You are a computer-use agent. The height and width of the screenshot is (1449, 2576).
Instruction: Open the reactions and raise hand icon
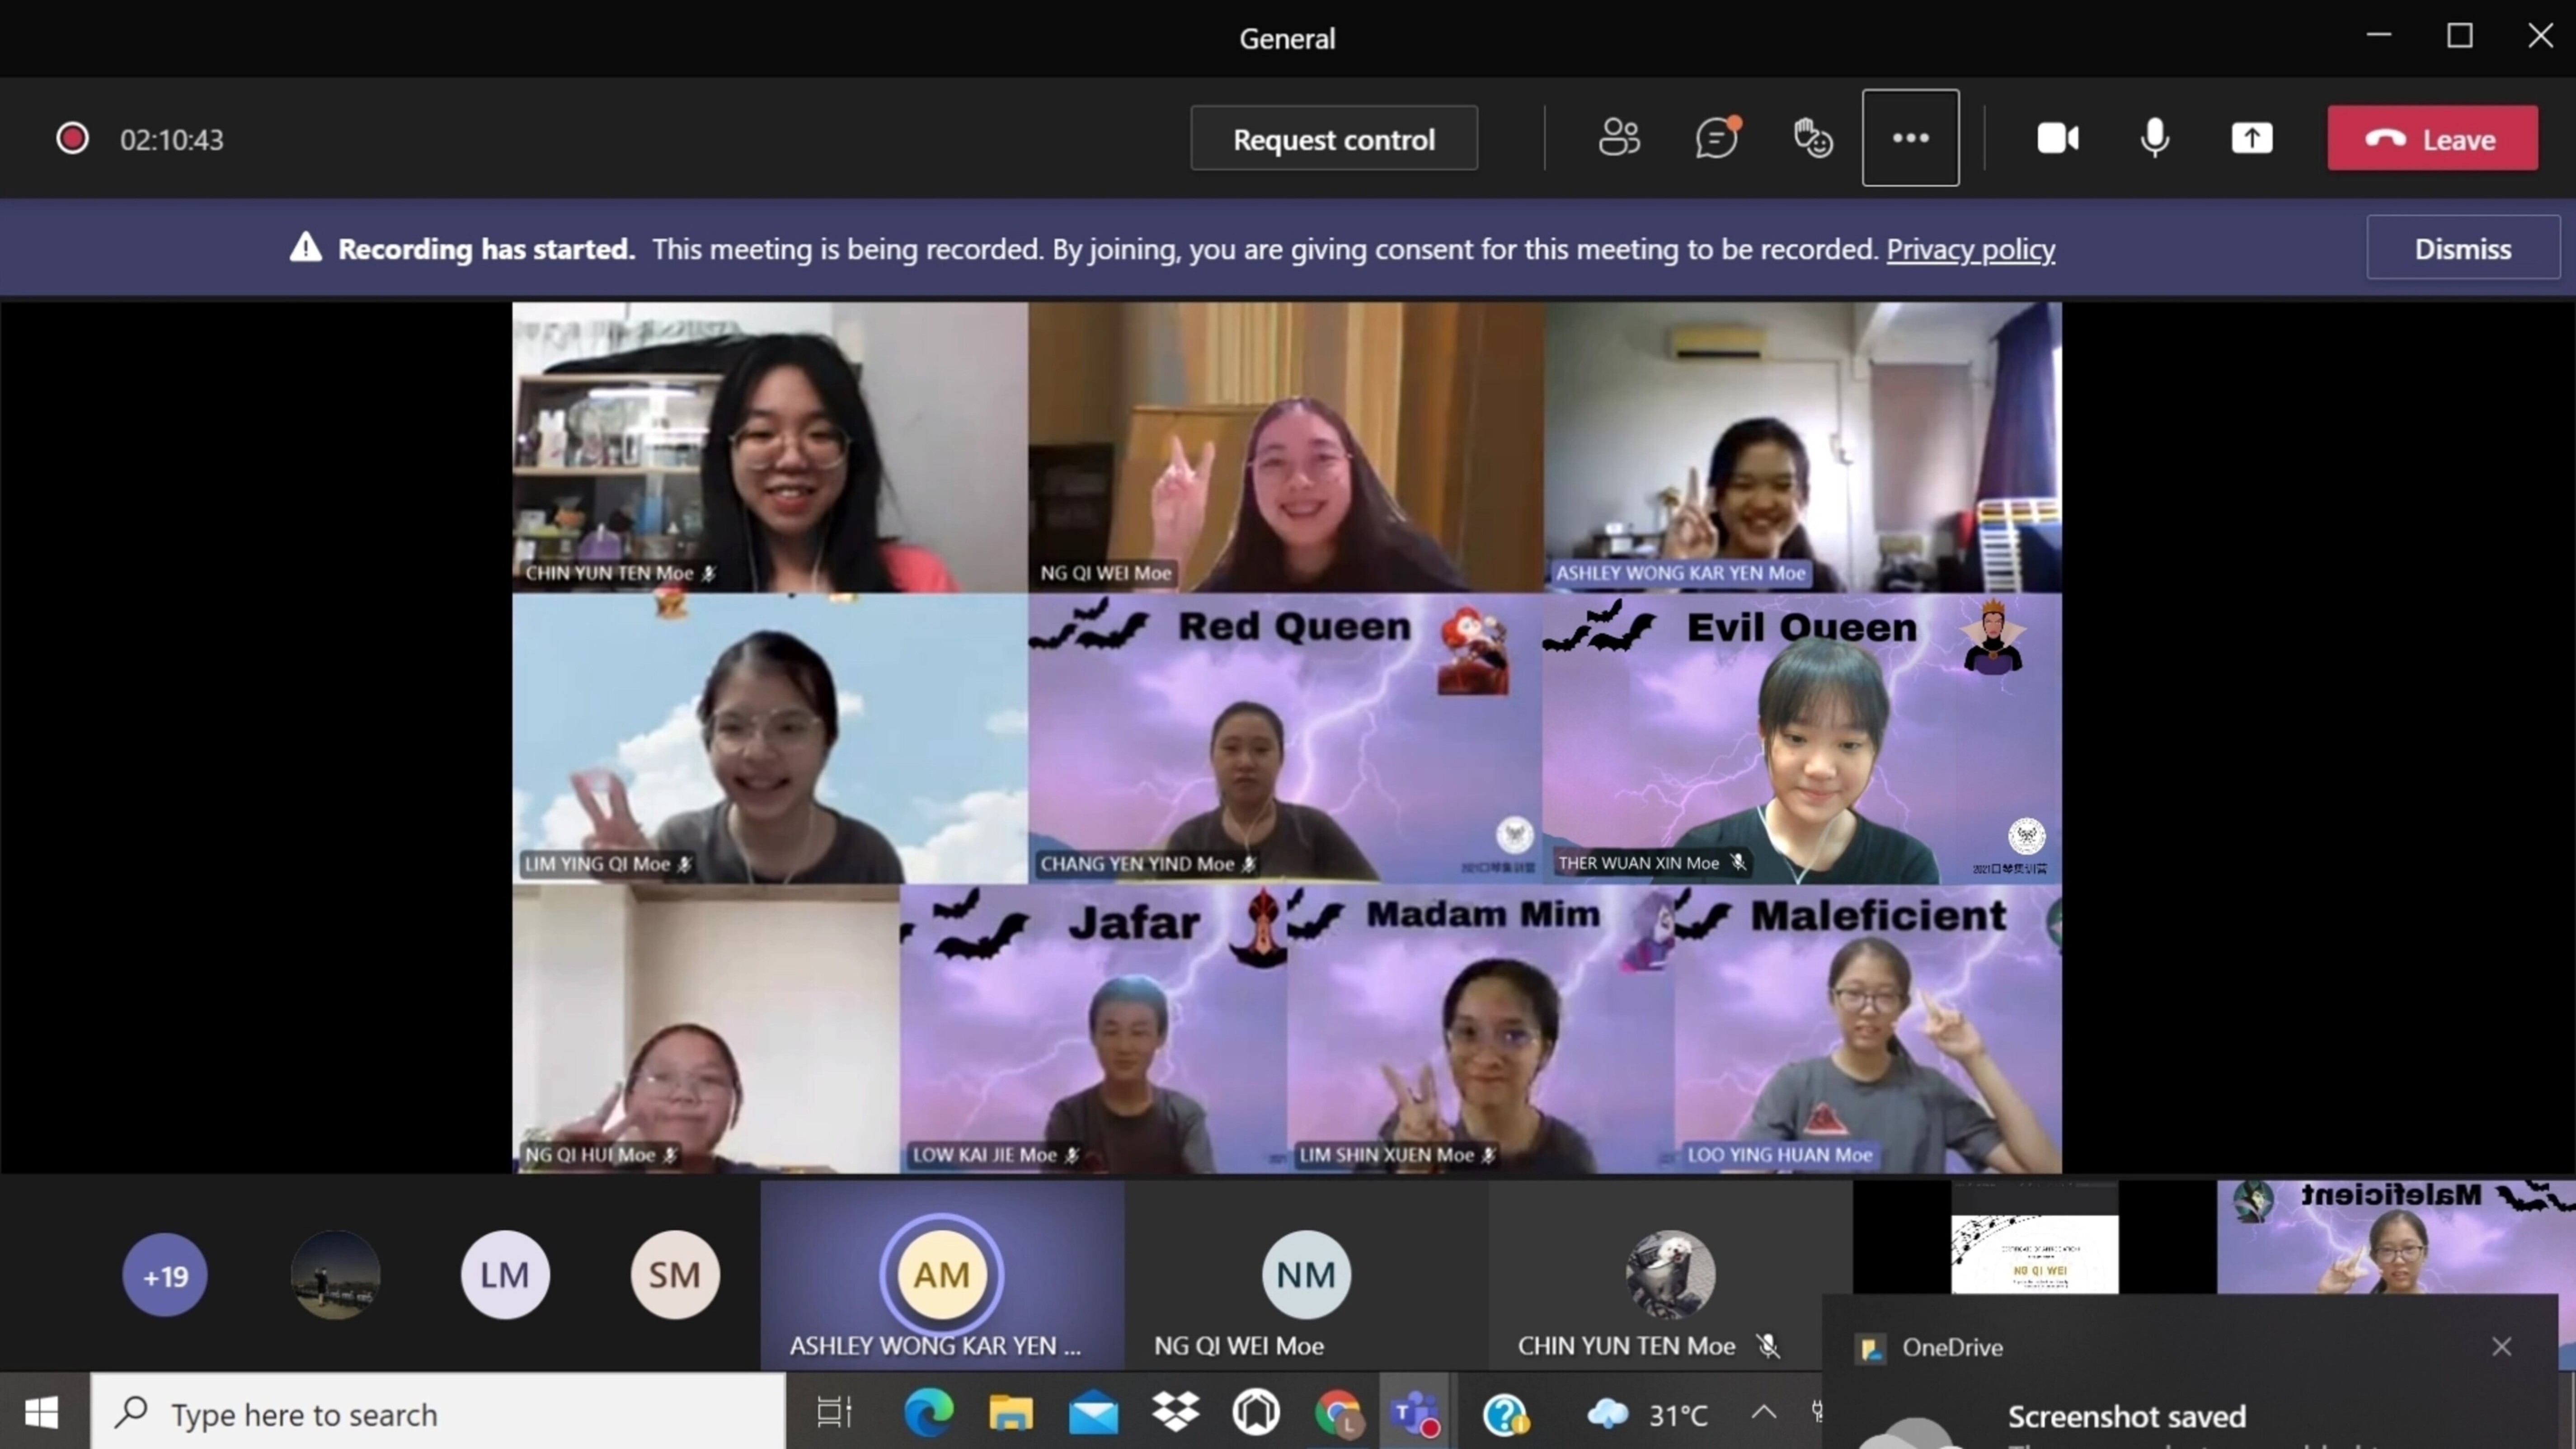coord(1813,138)
